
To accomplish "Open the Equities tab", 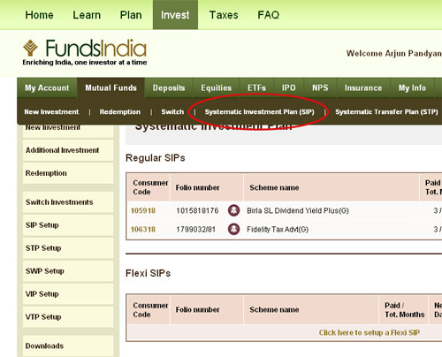I will tap(217, 87).
